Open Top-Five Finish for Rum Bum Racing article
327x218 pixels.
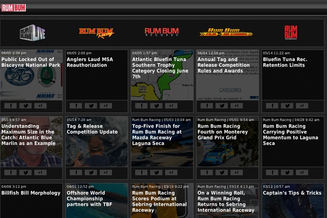point(157,135)
